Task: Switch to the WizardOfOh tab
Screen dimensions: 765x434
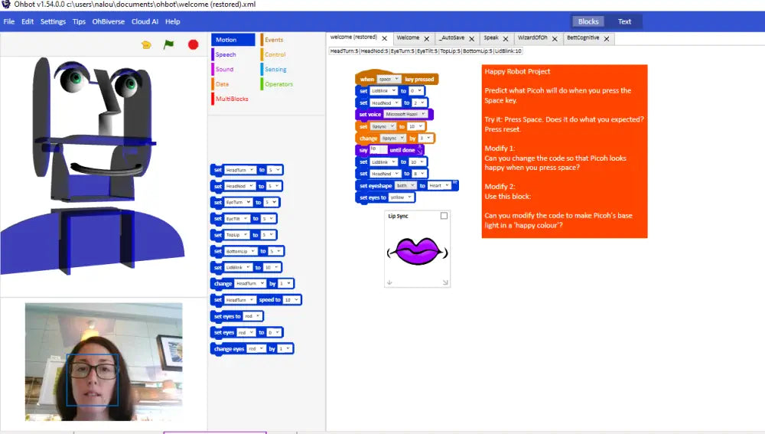Action: (x=536, y=38)
